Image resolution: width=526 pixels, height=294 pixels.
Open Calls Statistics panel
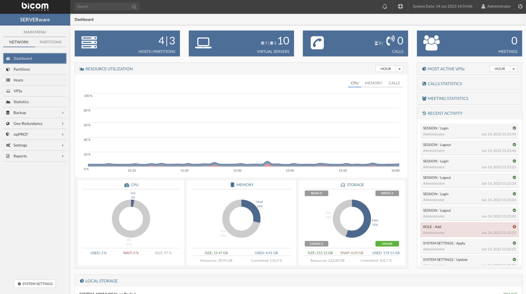coord(445,83)
